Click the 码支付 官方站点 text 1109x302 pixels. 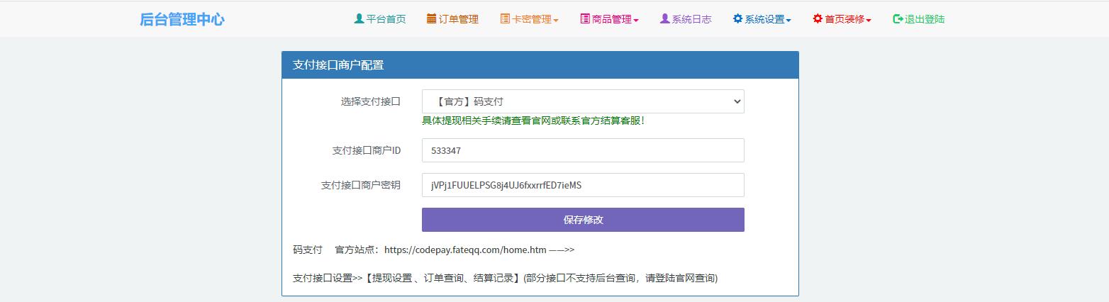point(336,250)
